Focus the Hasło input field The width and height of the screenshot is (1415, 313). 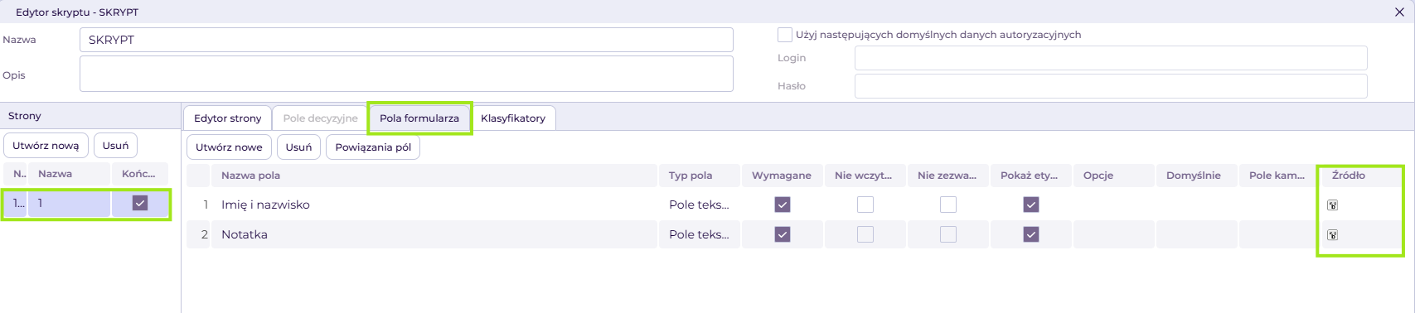coord(1111,86)
